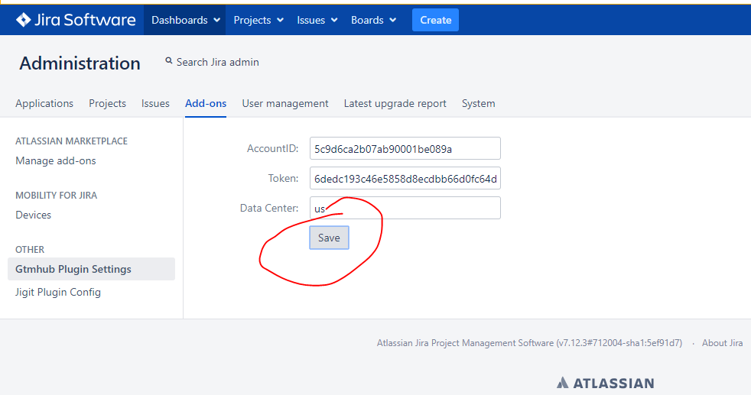Click the MOBILITY FOR JIRA section label

(56, 195)
